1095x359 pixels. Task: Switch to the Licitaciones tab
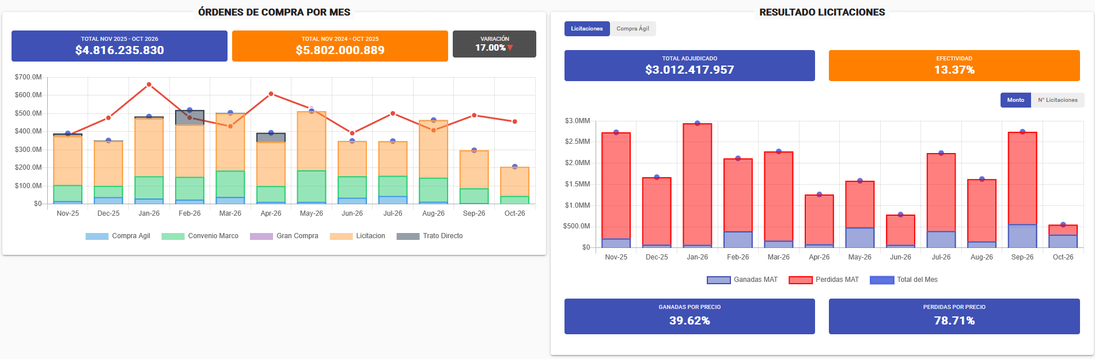point(587,29)
